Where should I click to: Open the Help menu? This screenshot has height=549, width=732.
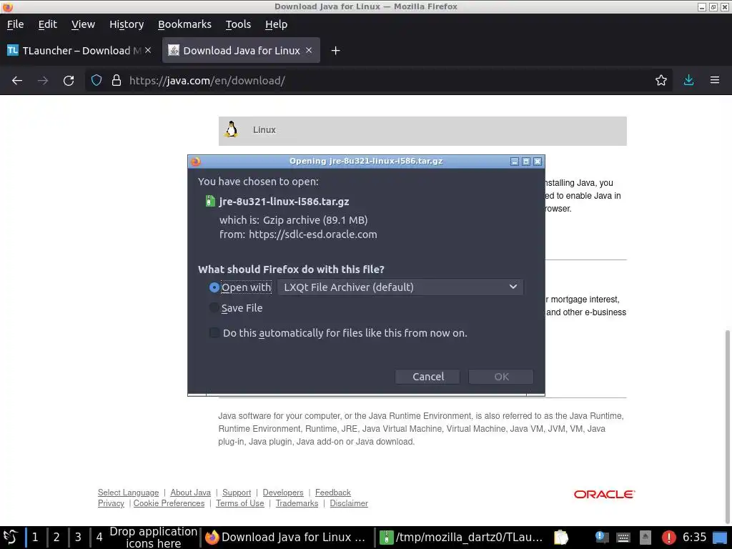pos(277,24)
